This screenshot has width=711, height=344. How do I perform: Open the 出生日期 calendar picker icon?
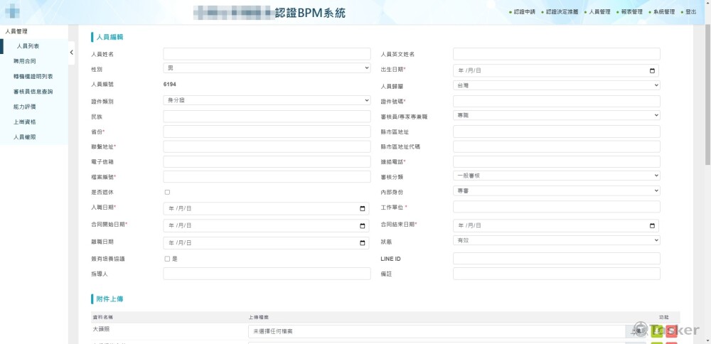pos(652,70)
